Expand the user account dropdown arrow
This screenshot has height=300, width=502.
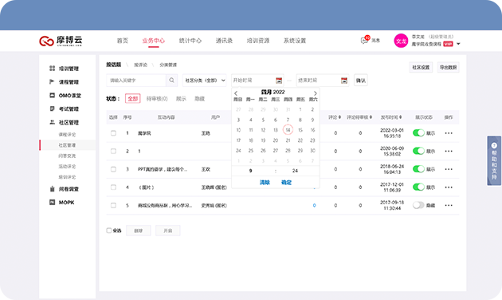coord(458,44)
